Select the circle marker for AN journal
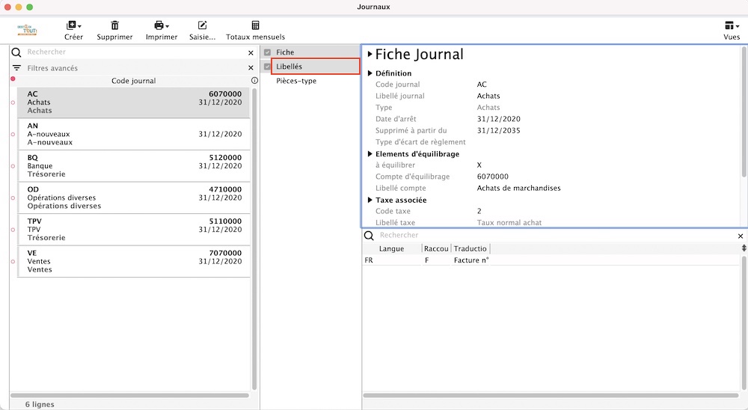This screenshot has width=748, height=410. point(13,134)
